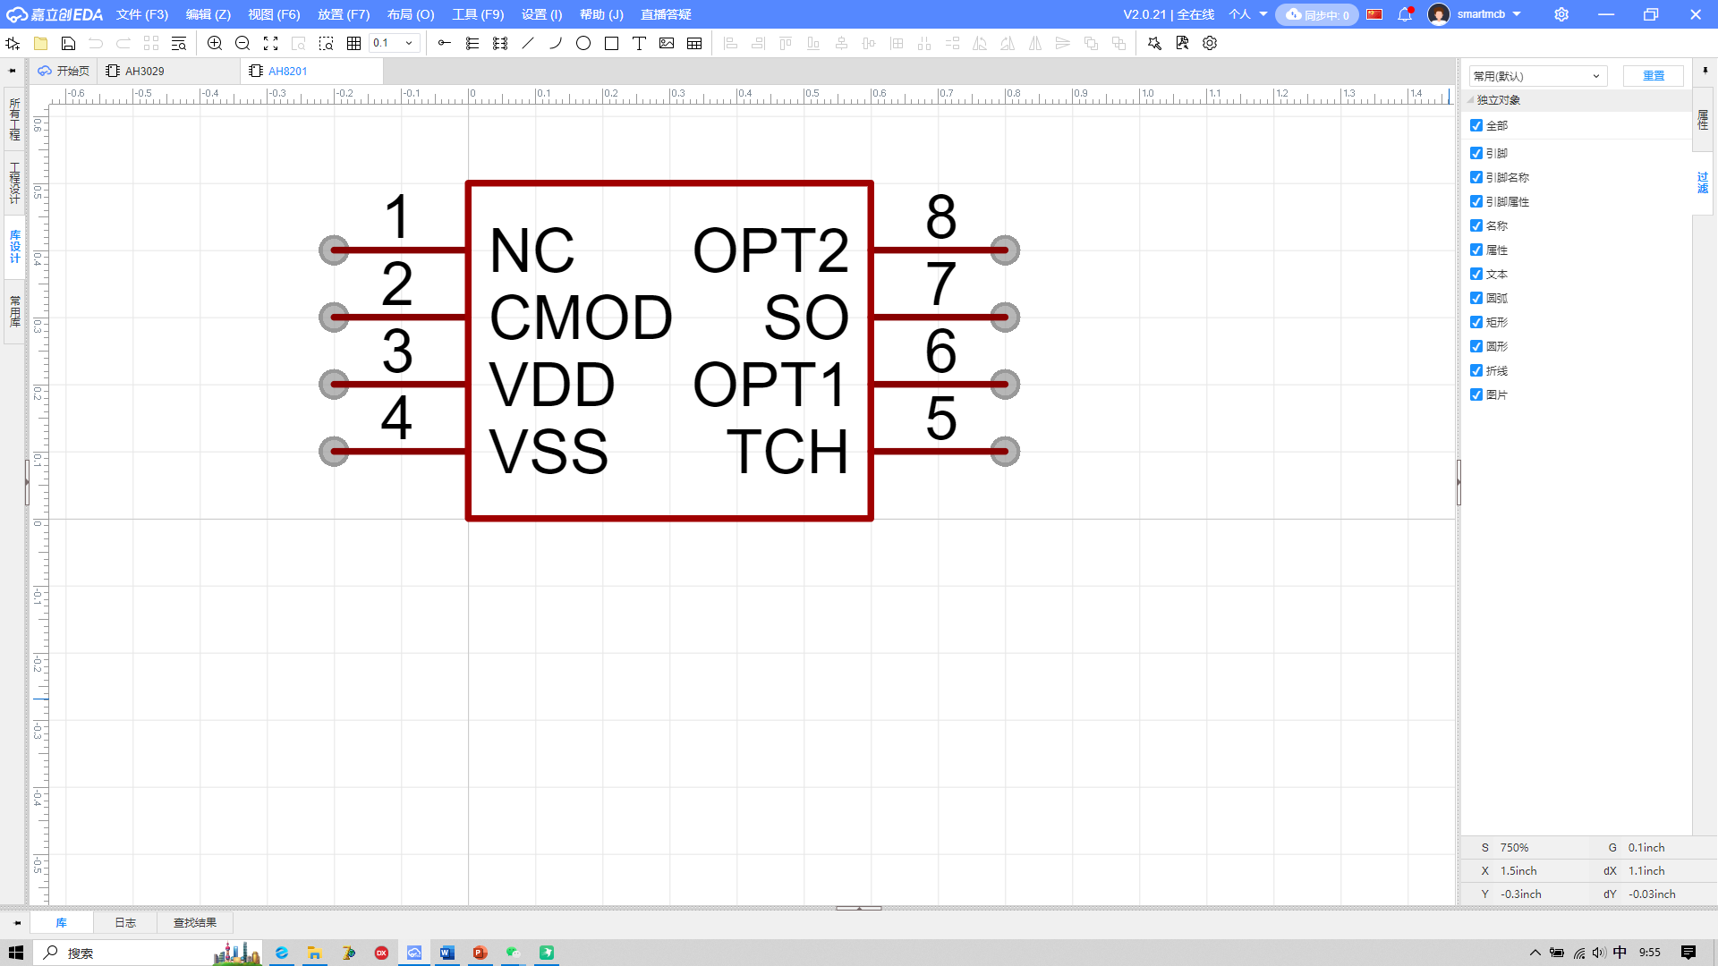1718x966 pixels.
Task: Select the text tool
Action: tap(639, 43)
